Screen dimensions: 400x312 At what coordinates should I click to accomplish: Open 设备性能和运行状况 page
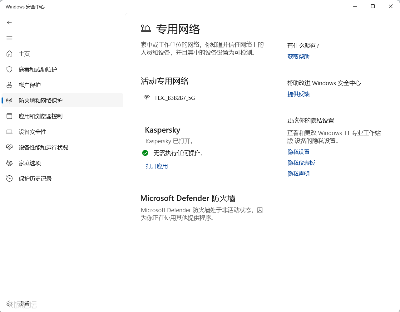pyautogui.click(x=62, y=147)
